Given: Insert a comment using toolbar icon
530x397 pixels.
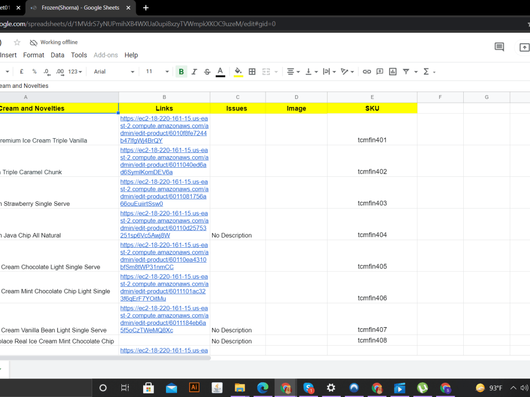Looking at the screenshot, I should [x=380, y=71].
